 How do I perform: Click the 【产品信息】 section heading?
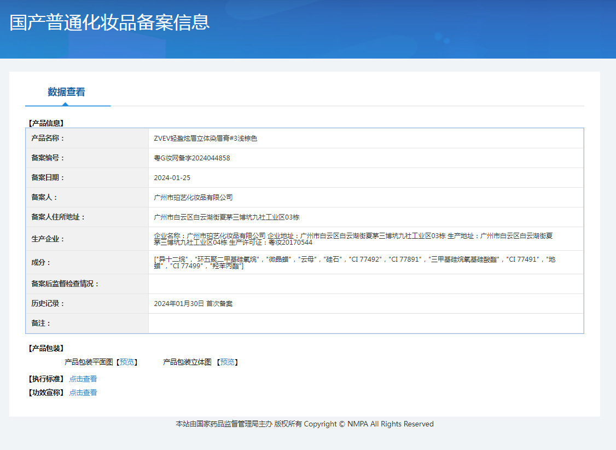46,123
